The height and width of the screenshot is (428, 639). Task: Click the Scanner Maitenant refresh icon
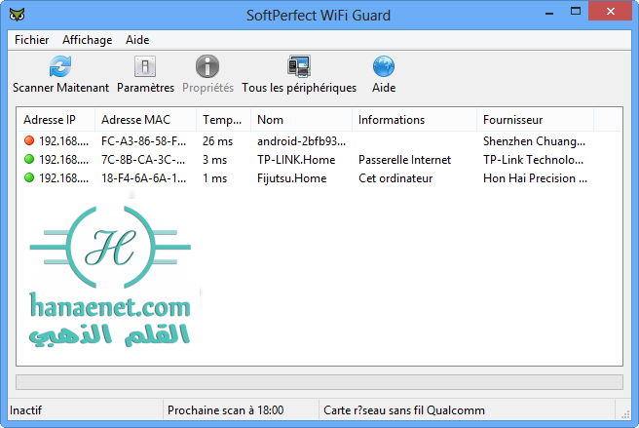[x=60, y=66]
